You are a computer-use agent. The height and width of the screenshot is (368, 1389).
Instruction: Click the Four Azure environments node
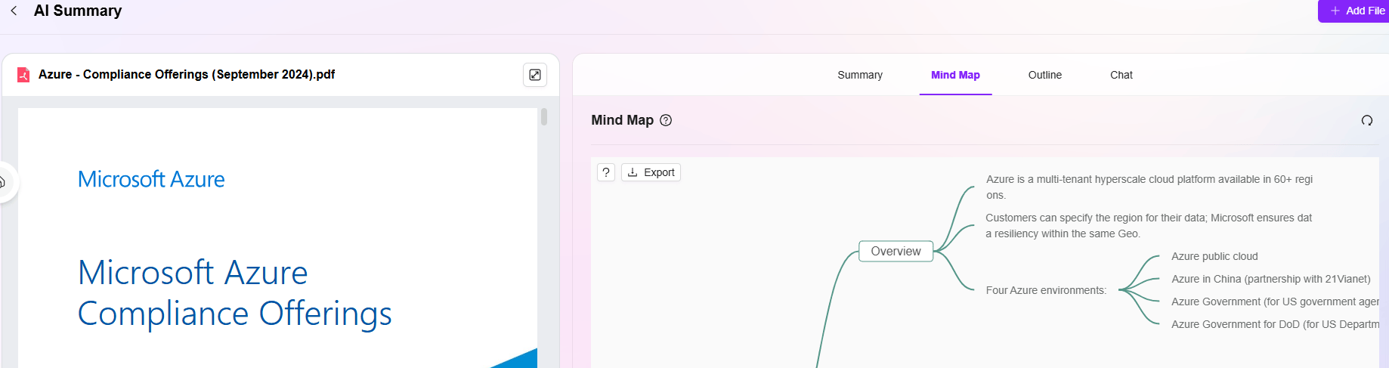1045,290
